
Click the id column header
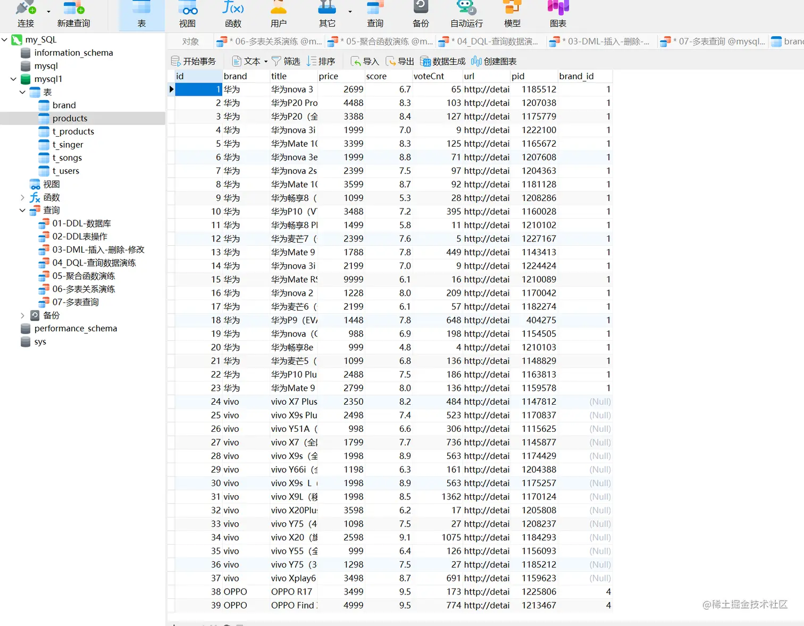tap(198, 76)
